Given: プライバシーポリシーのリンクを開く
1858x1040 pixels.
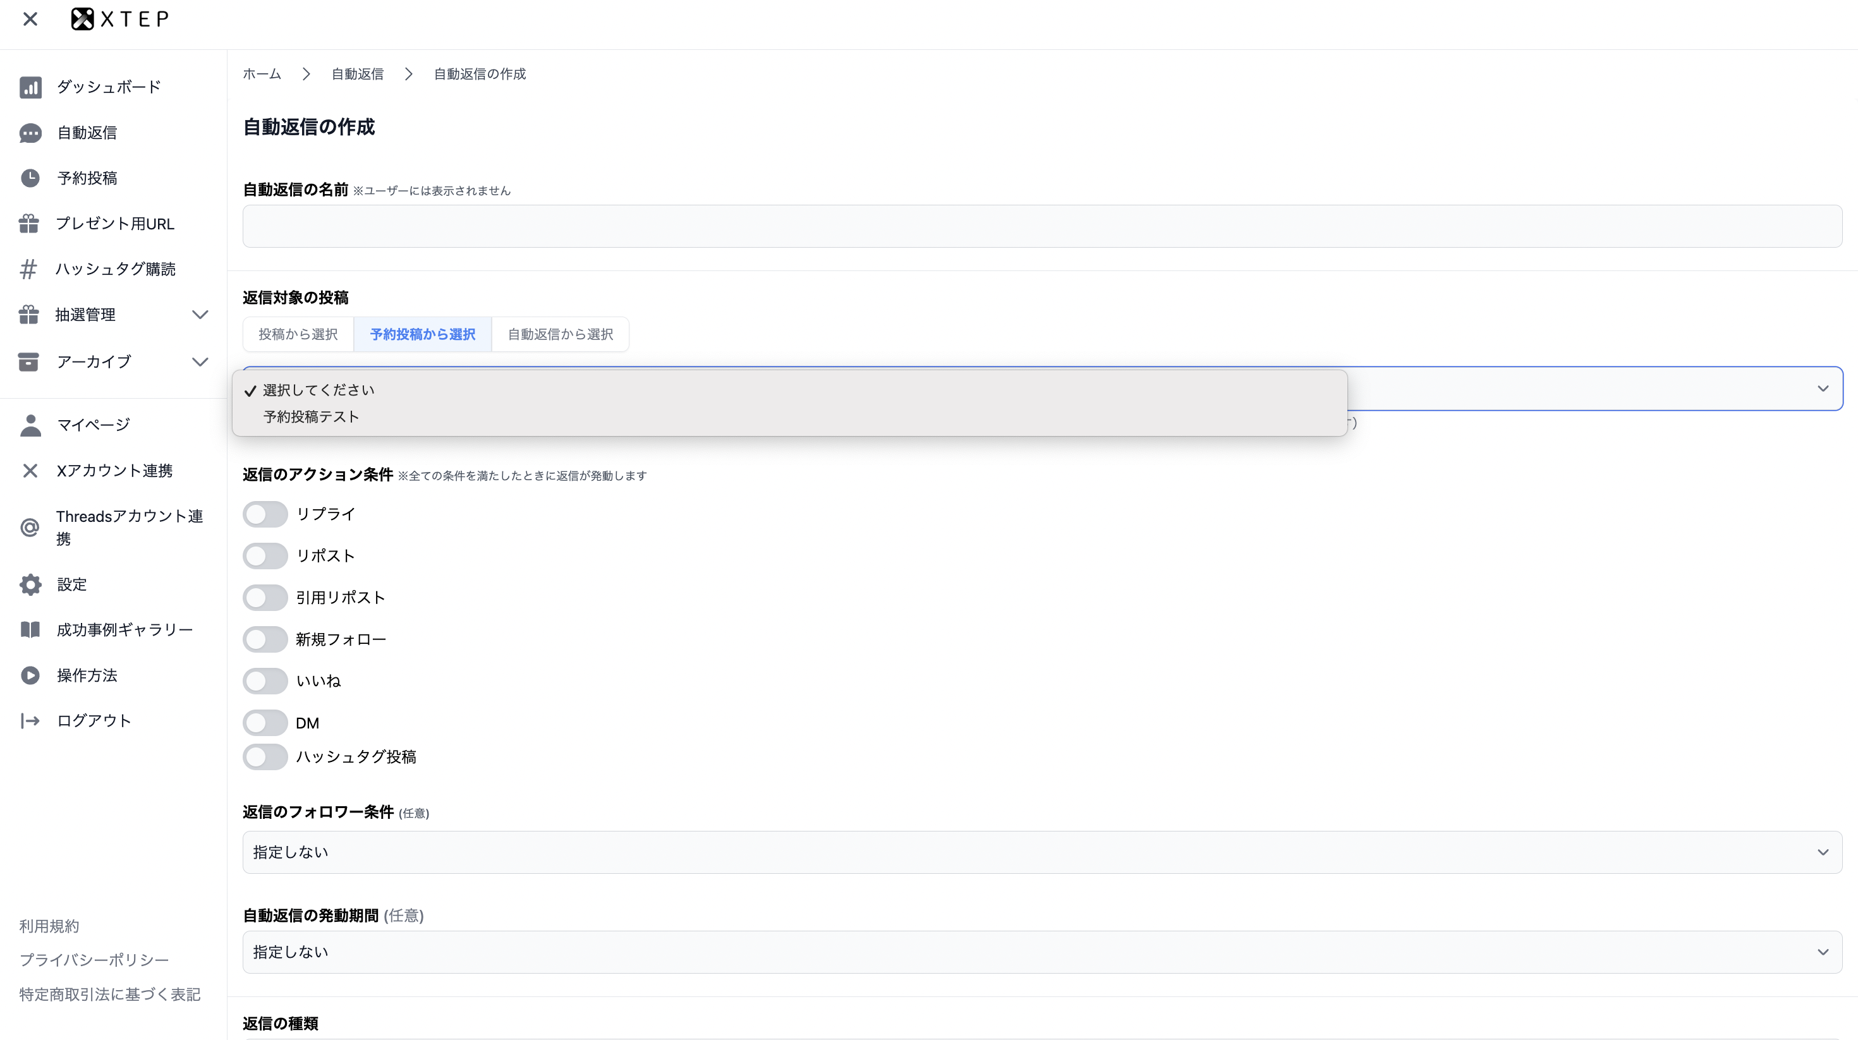Looking at the screenshot, I should click(94, 959).
